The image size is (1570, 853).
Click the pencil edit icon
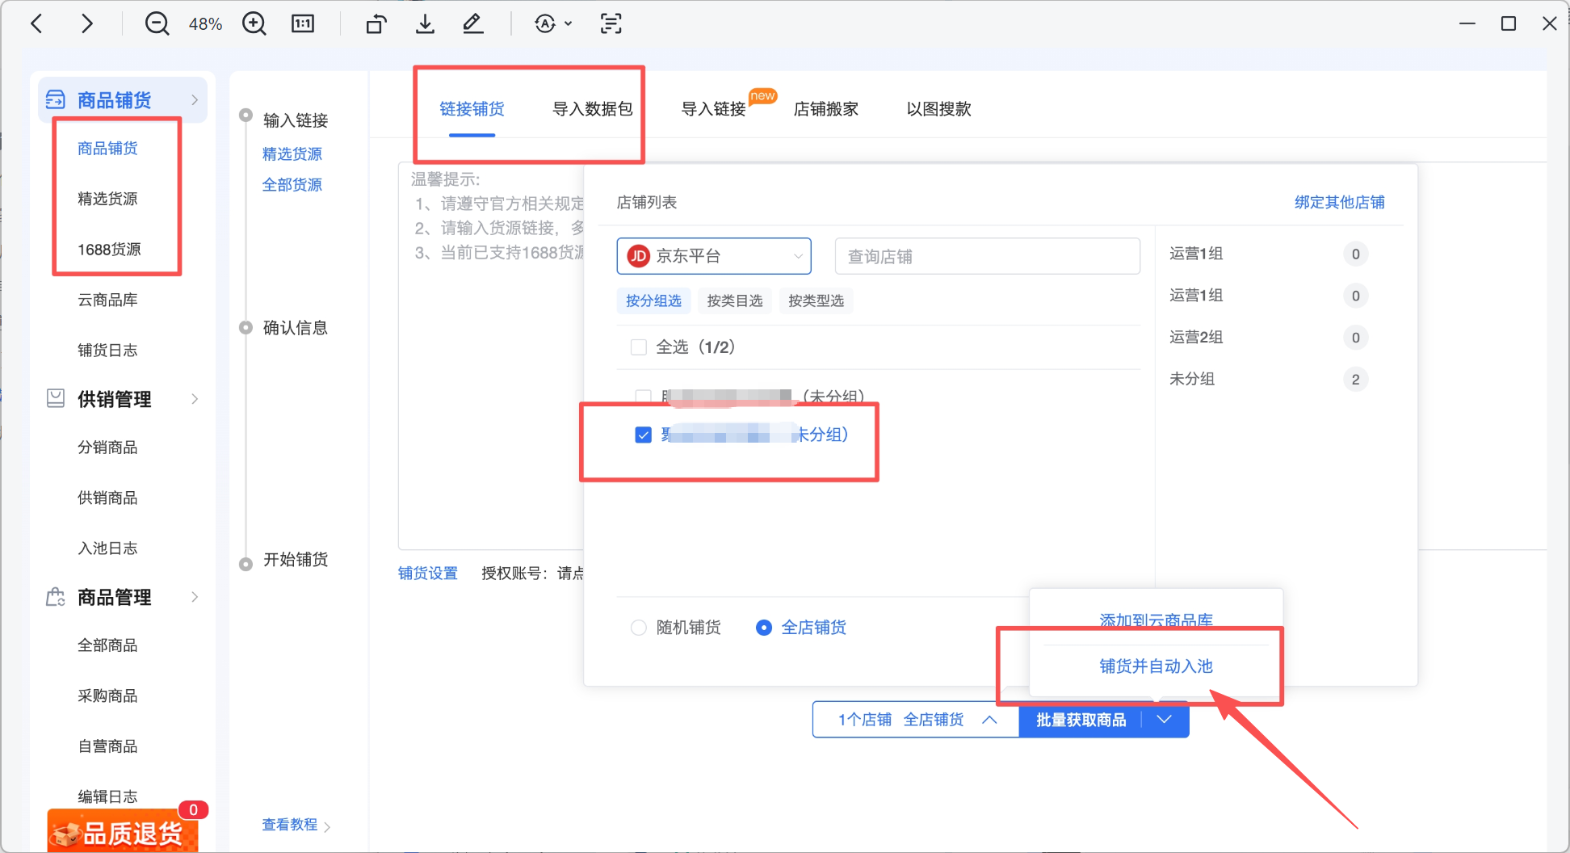click(x=472, y=24)
